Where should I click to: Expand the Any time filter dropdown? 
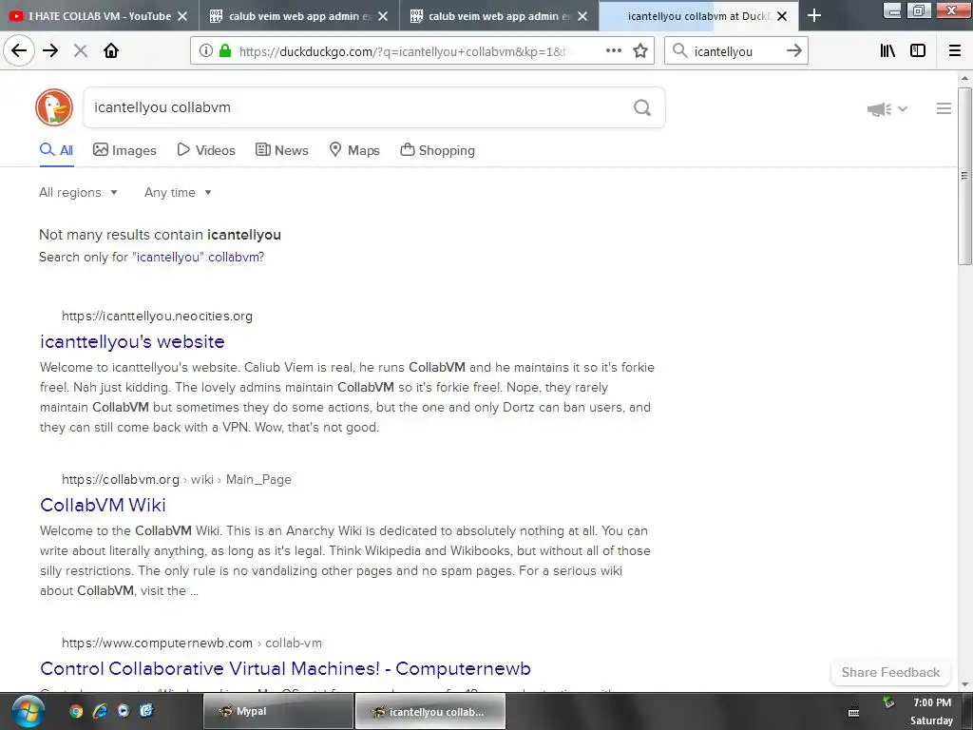[x=178, y=192]
